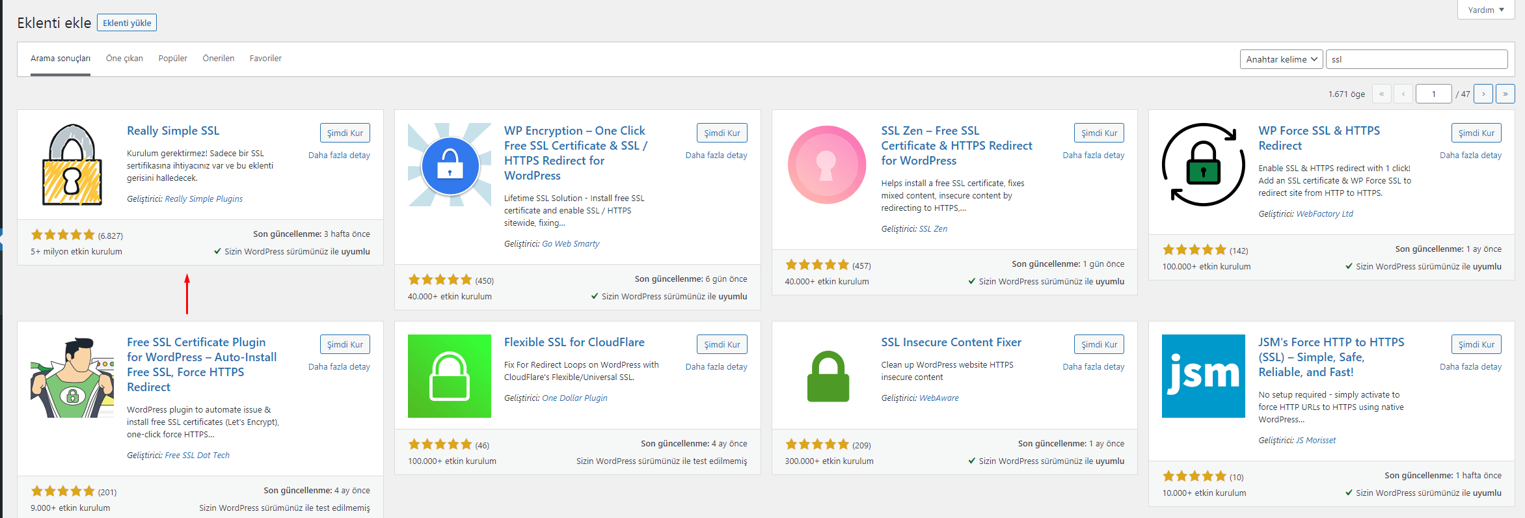Click the Free SSL Certificate superhero icon
The image size is (1525, 518).
pyautogui.click(x=72, y=376)
